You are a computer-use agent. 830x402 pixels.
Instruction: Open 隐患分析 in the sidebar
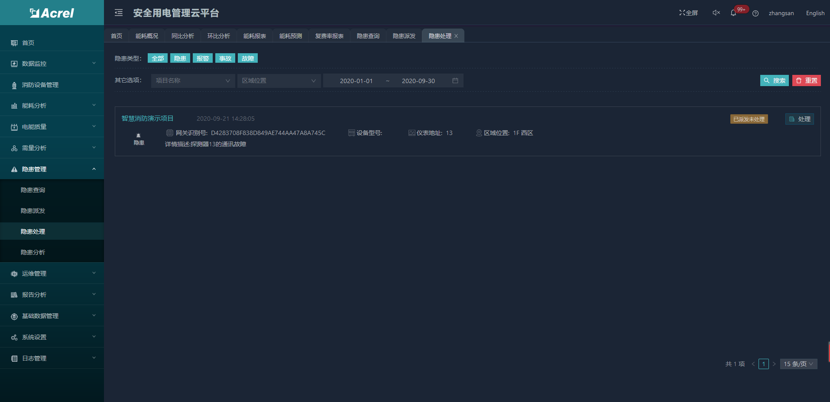[x=33, y=252]
